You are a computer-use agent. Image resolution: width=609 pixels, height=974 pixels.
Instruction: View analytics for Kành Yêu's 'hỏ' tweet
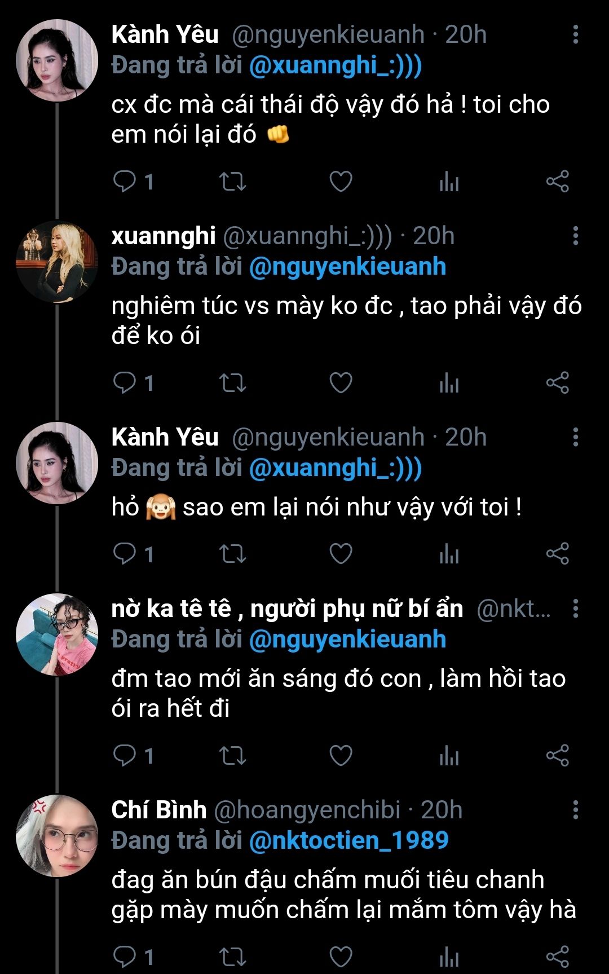[x=449, y=554]
